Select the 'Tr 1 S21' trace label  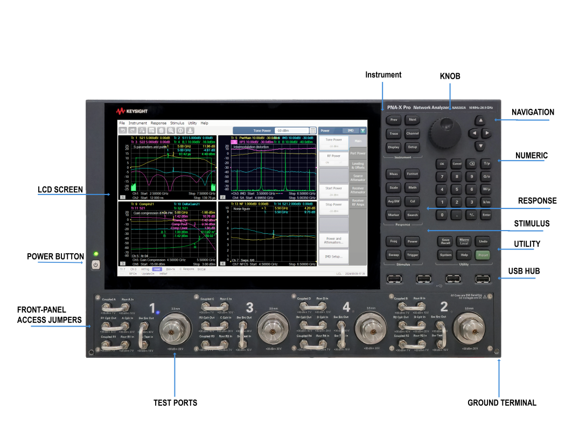150,138
